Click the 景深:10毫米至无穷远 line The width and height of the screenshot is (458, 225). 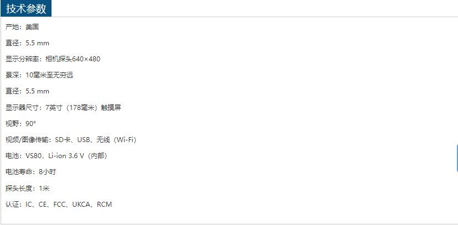(39, 75)
